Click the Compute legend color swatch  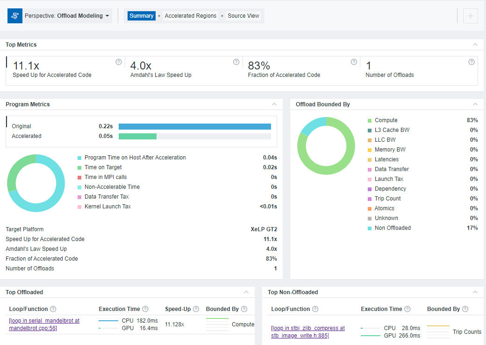point(370,120)
